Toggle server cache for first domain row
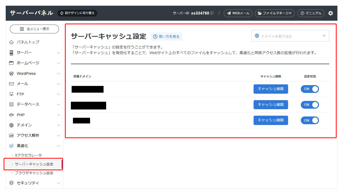The width and height of the screenshot is (340, 191). tap(310, 89)
